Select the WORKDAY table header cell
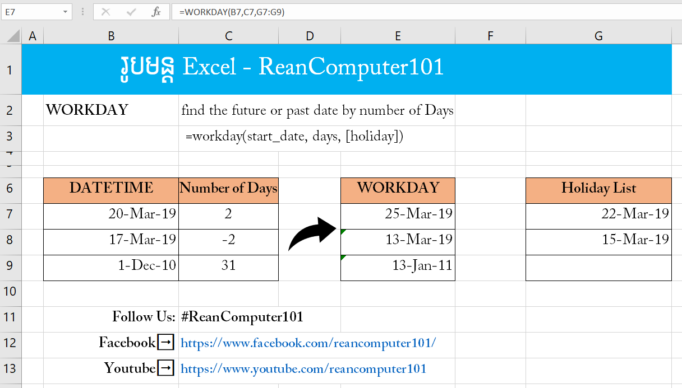 (x=398, y=190)
